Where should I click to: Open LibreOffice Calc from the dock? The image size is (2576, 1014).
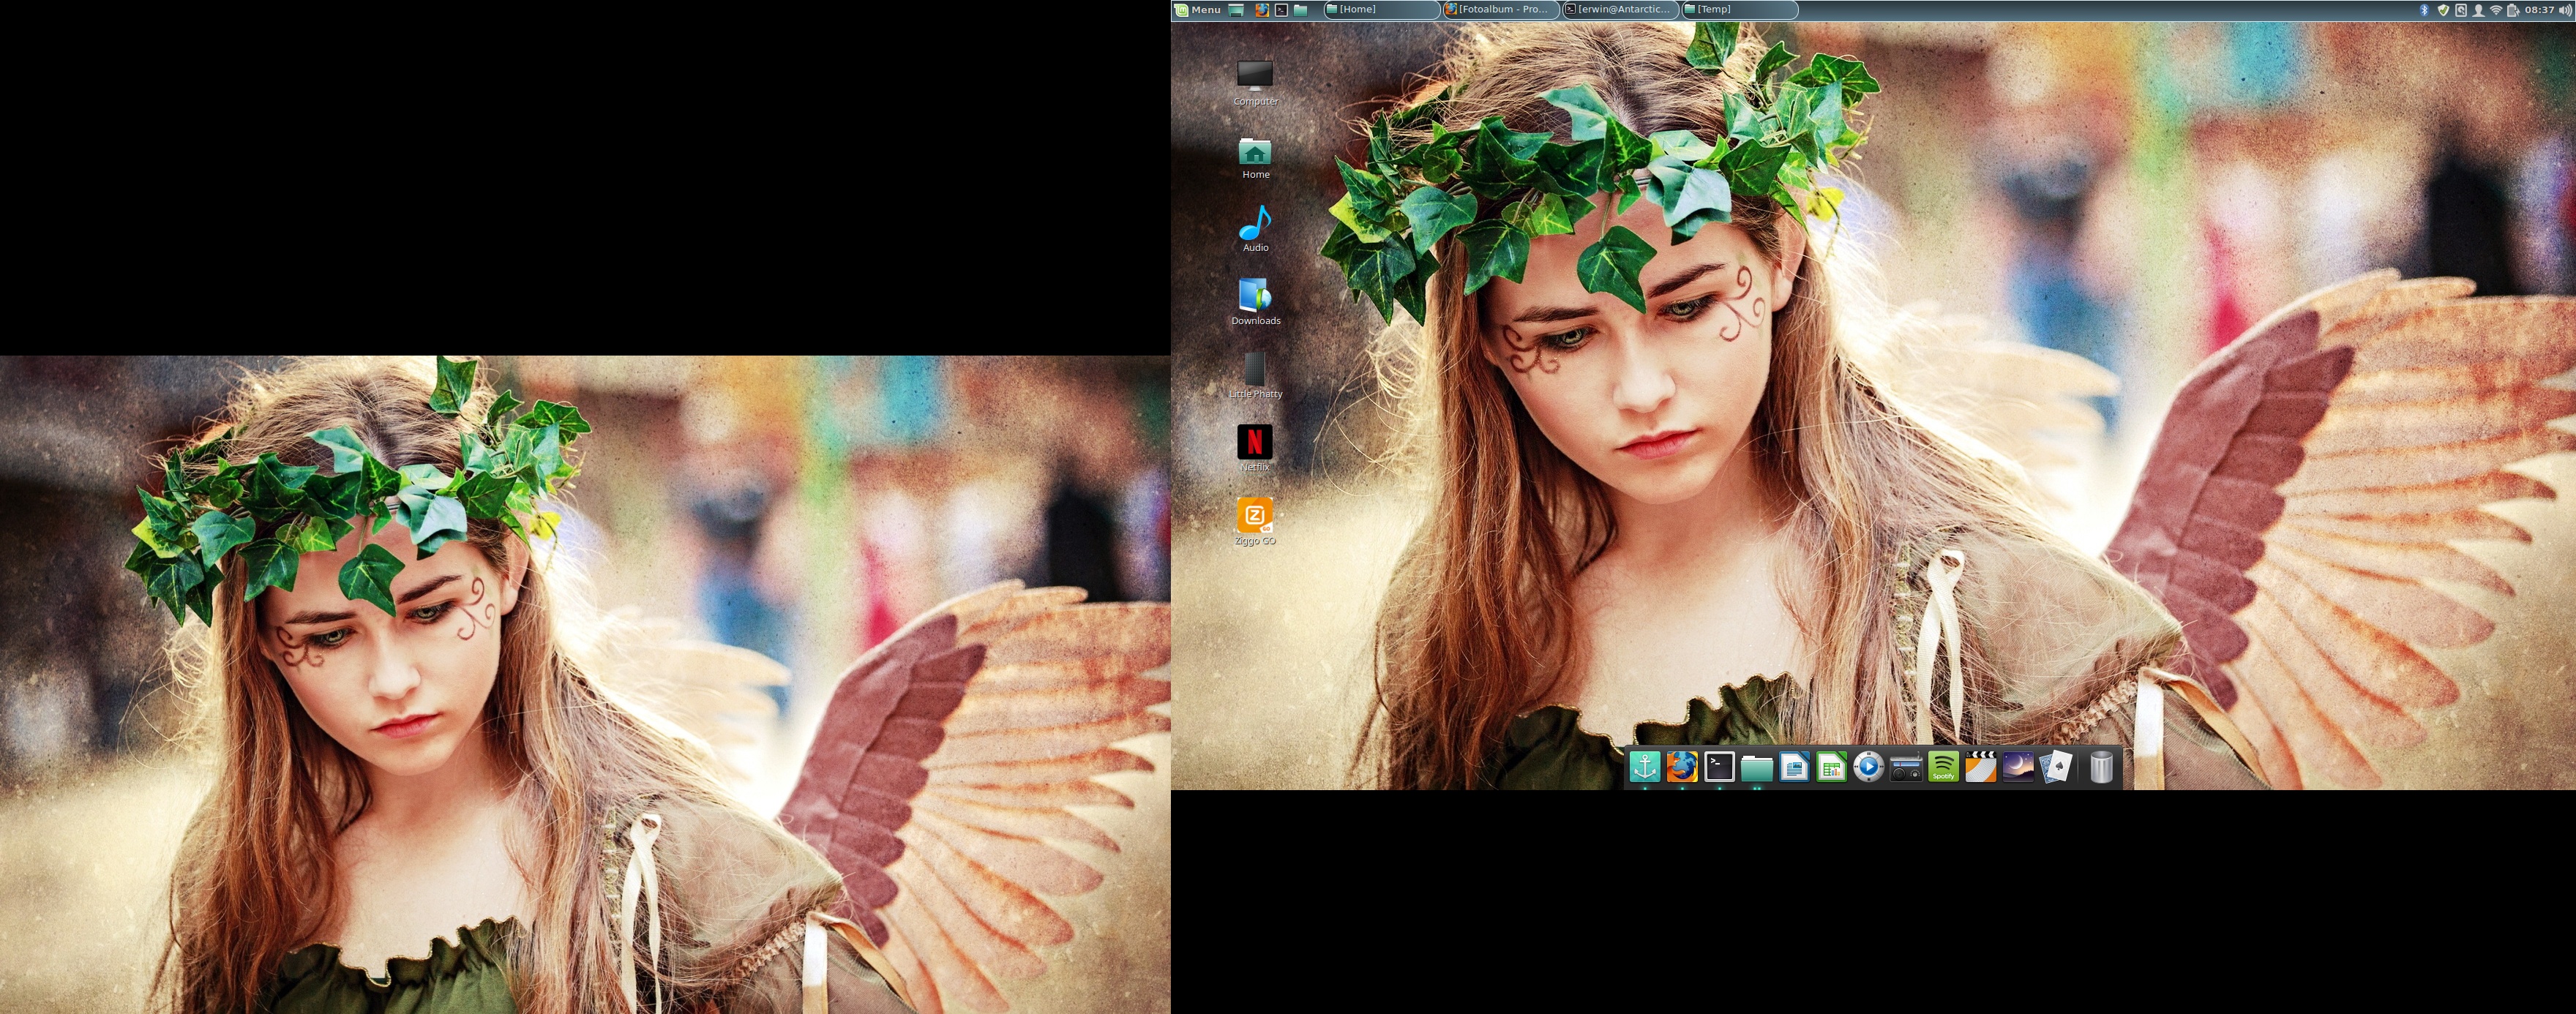coord(1831,767)
